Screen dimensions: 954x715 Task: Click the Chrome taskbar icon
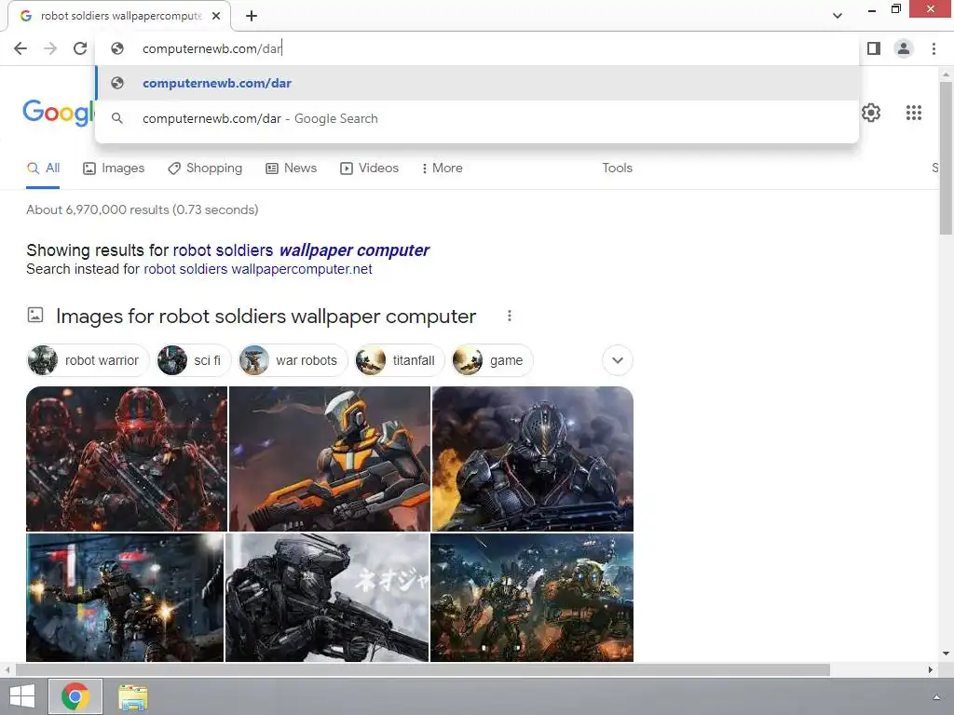click(x=75, y=696)
